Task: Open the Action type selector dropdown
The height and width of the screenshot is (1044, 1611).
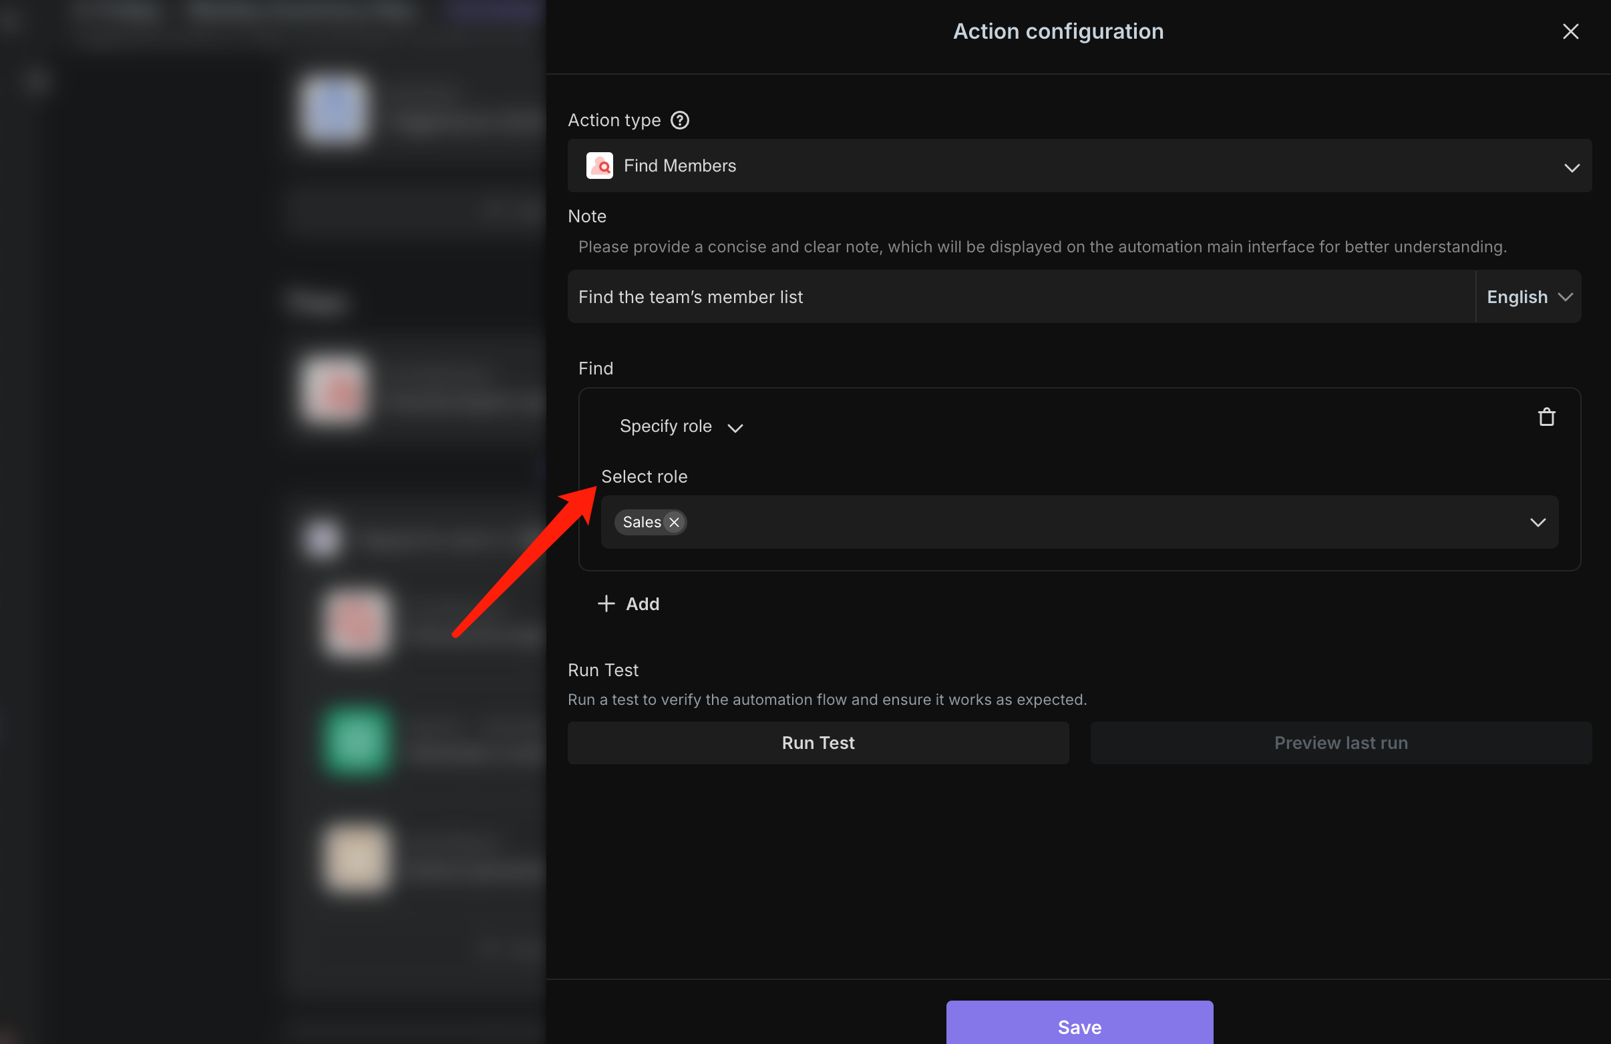Action: [x=1572, y=166]
